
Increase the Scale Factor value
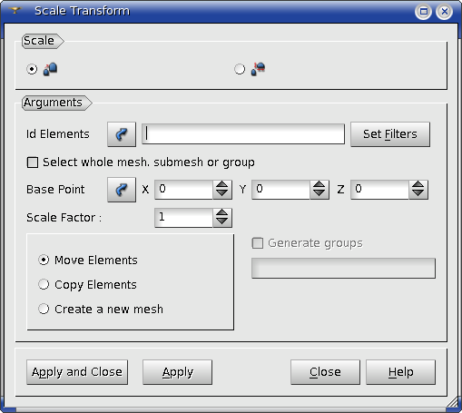coord(222,213)
